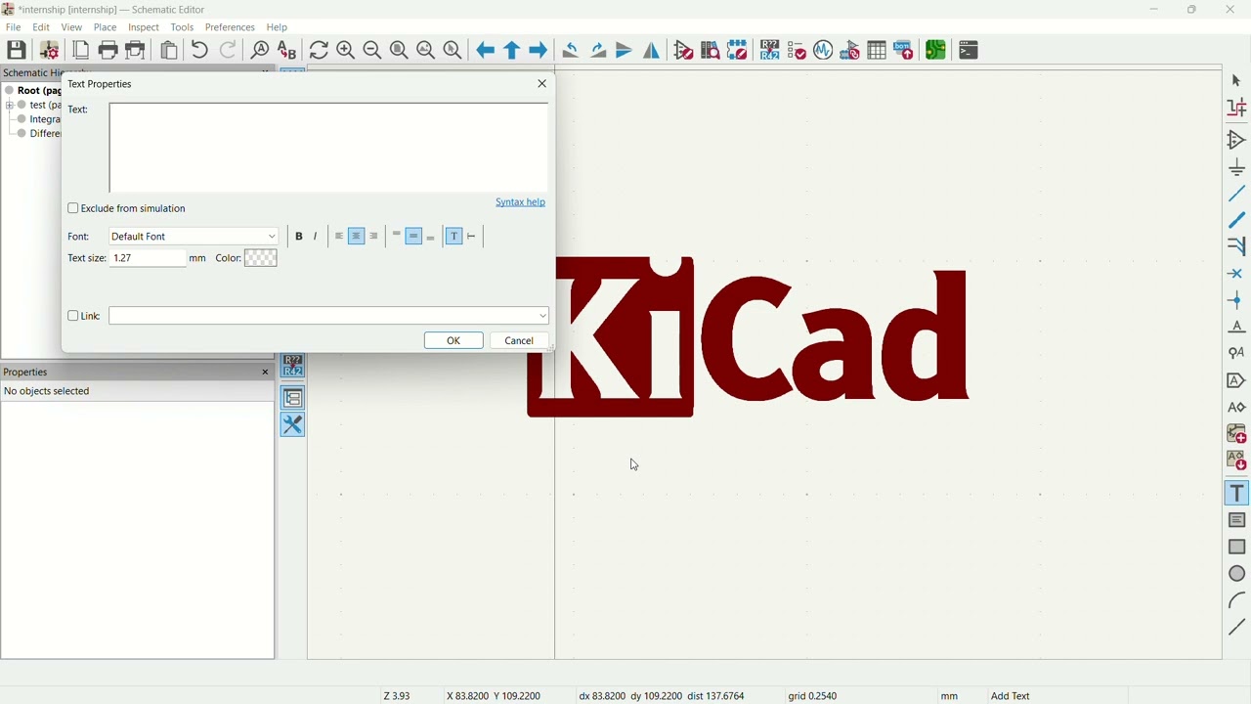Enable Exclude from simulation checkbox
Image resolution: width=1251 pixels, height=704 pixels.
pos(73,209)
